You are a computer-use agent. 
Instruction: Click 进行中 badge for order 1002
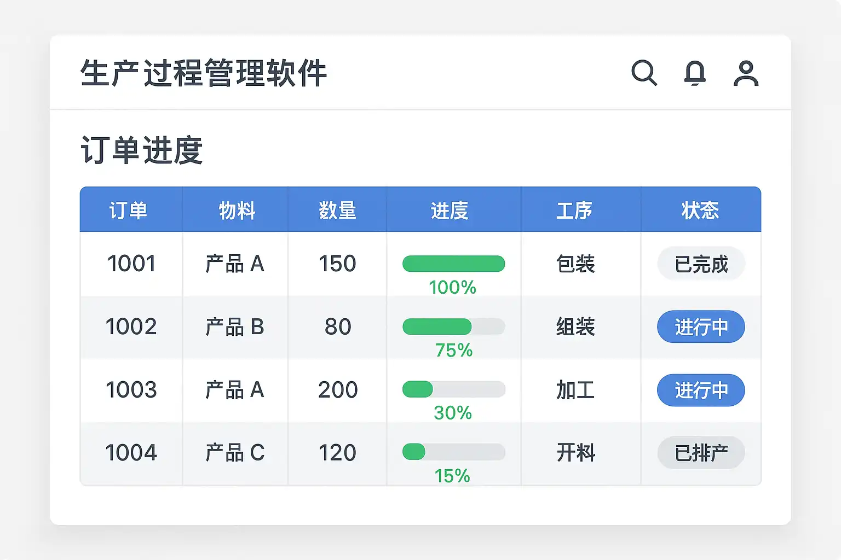701,327
